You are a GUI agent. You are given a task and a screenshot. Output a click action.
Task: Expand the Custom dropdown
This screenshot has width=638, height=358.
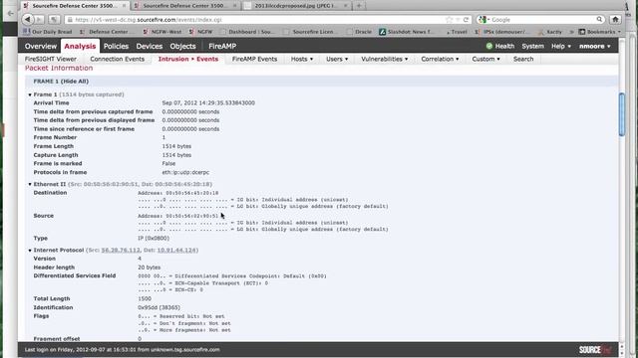click(485, 59)
